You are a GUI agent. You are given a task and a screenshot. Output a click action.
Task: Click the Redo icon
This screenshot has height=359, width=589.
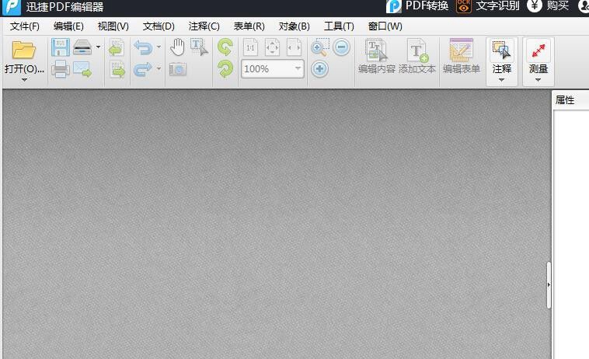(x=143, y=69)
